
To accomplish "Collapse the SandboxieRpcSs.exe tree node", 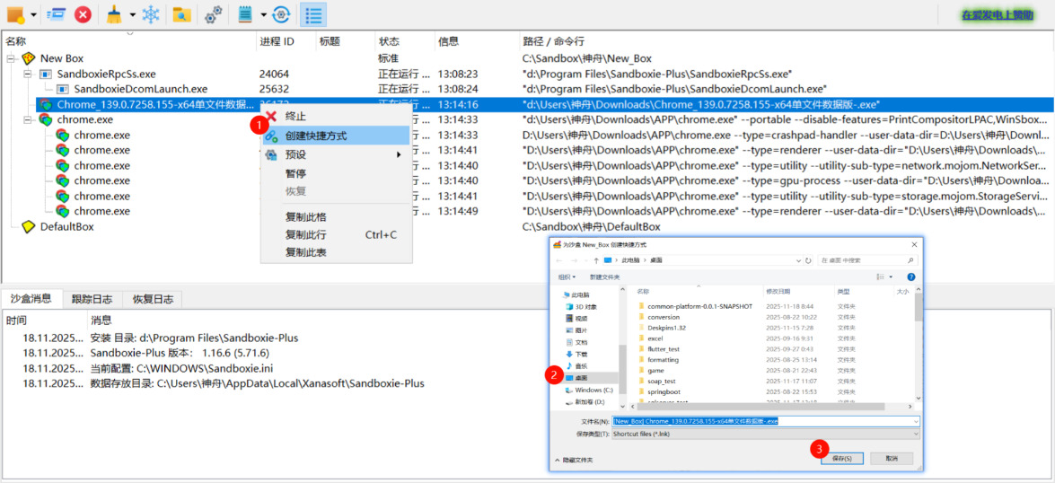I will 28,74.
